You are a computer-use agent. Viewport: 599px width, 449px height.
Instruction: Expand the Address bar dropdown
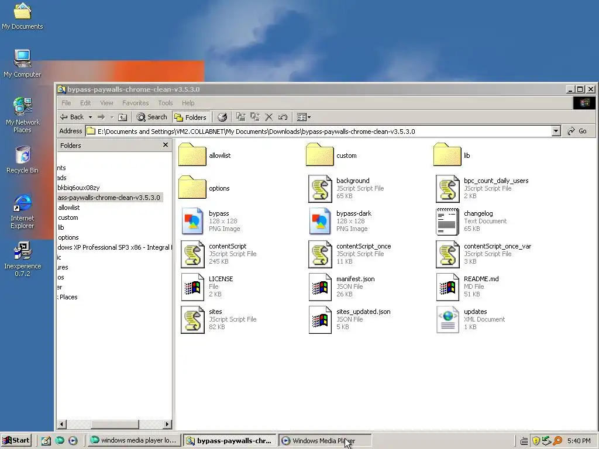pos(556,131)
